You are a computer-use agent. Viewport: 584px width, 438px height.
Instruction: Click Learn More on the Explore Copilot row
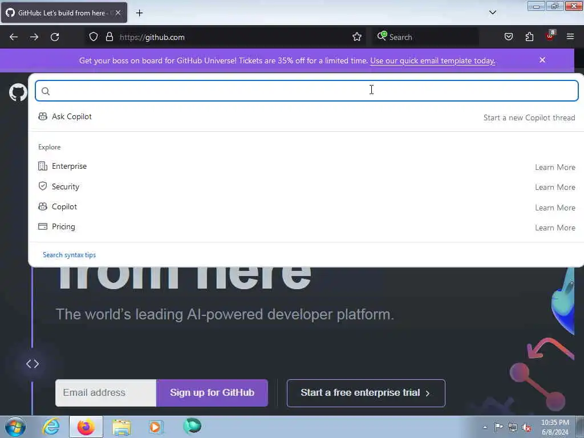tap(555, 208)
